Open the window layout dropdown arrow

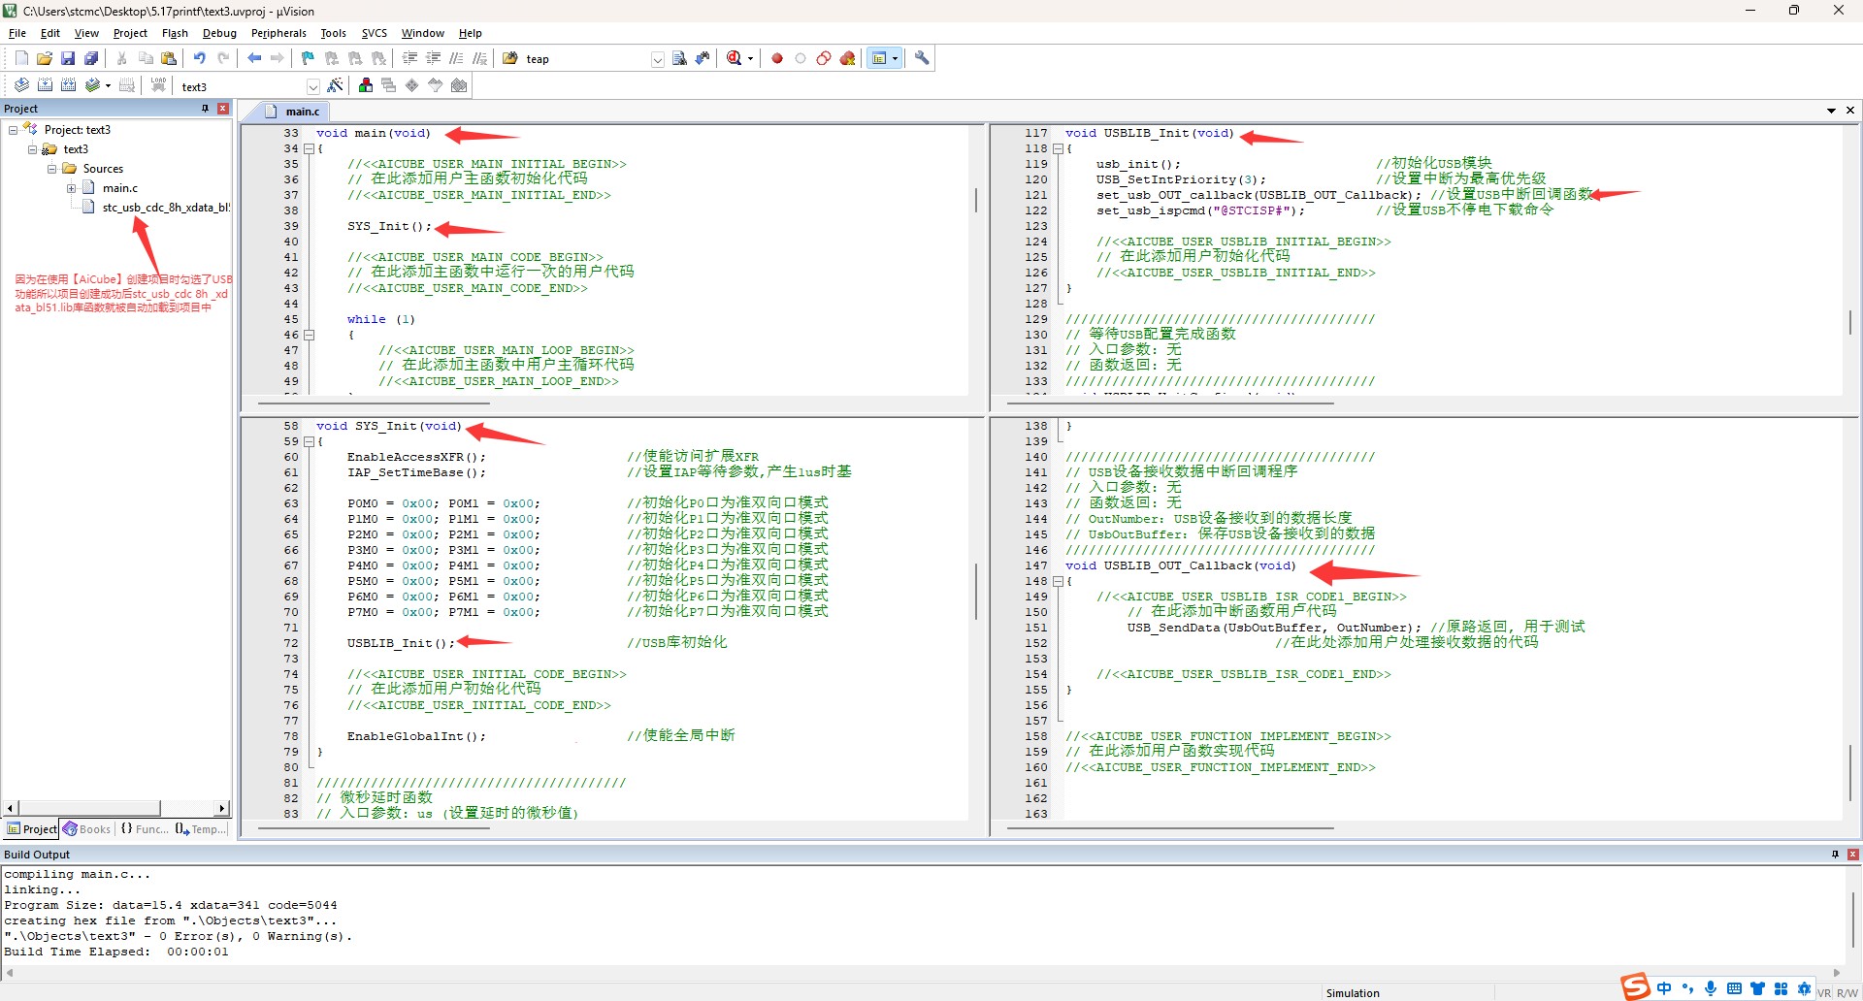click(895, 59)
